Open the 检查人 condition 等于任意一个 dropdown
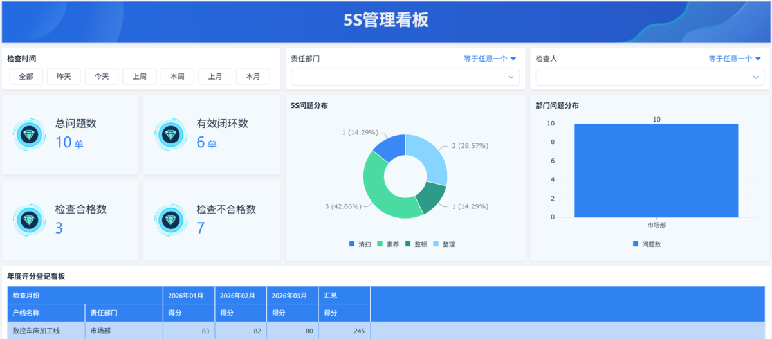The height and width of the screenshot is (339, 772). (735, 59)
